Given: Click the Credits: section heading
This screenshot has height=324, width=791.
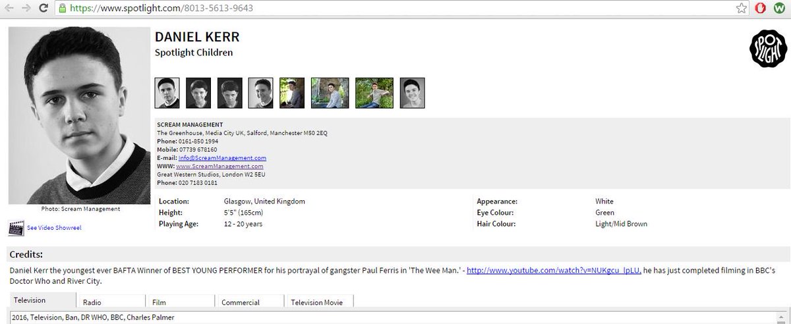Looking at the screenshot, I should pyautogui.click(x=26, y=254).
